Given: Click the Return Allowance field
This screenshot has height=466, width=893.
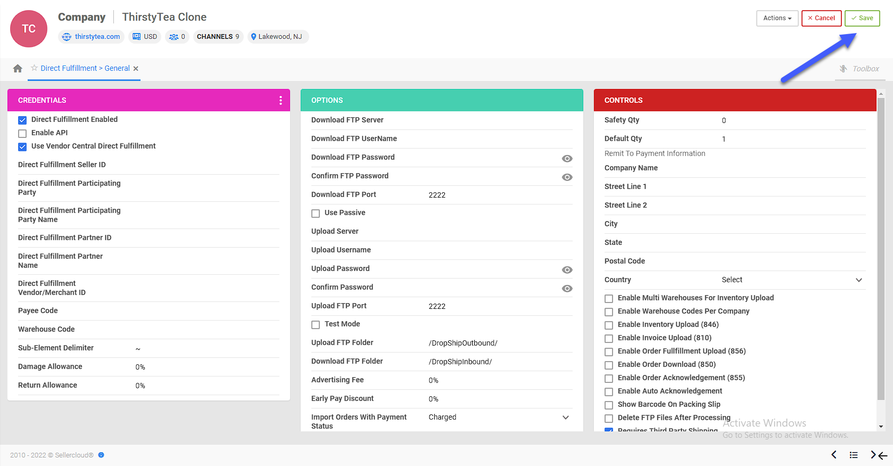Looking at the screenshot, I should click(x=206, y=386).
